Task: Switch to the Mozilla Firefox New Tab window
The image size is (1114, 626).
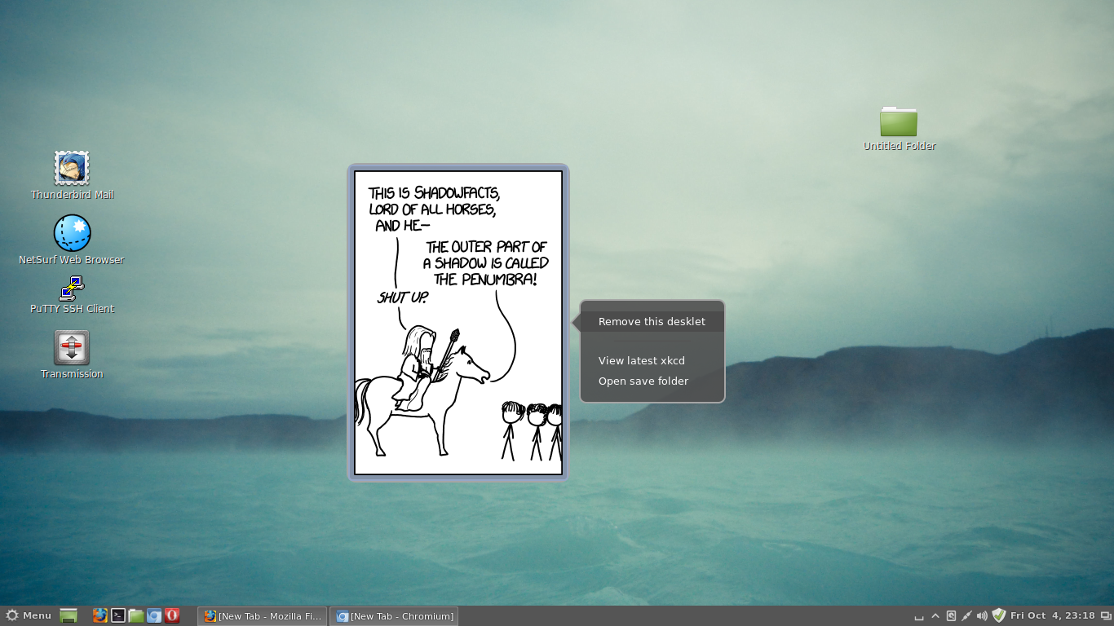Action: coord(263,616)
